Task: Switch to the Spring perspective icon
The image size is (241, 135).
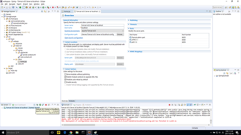Action: [233, 7]
